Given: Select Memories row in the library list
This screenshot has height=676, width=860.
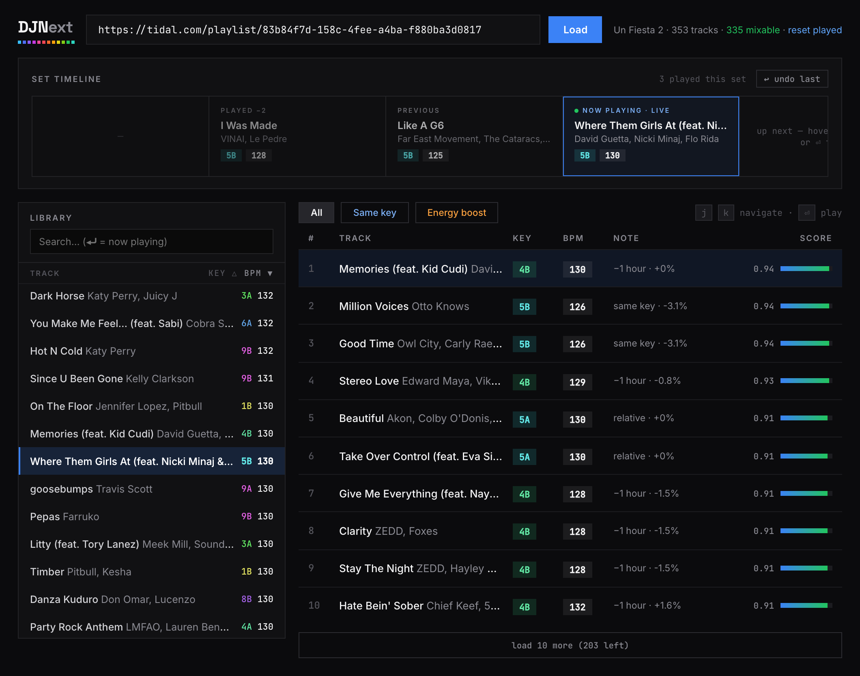Looking at the screenshot, I should [x=152, y=434].
